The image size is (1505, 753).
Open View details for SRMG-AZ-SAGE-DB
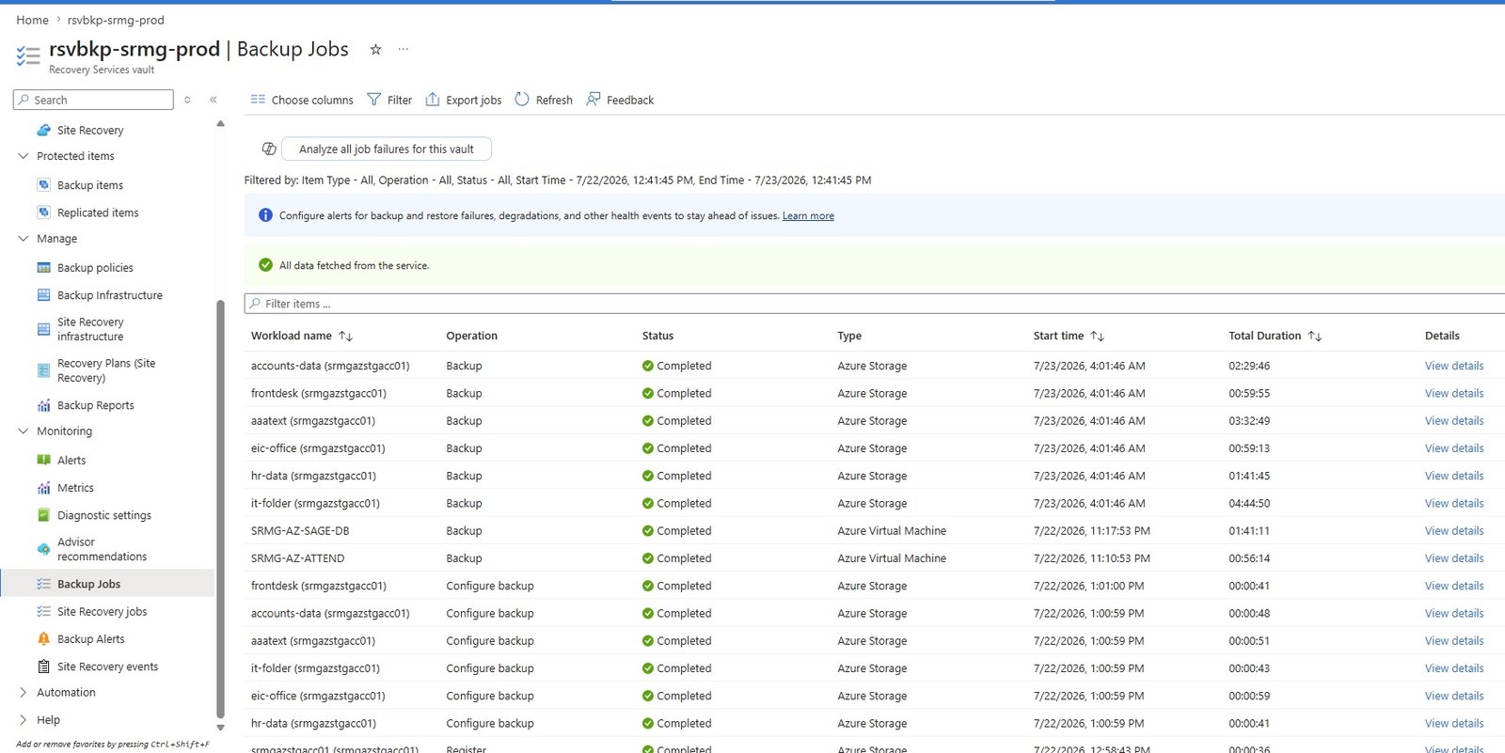point(1454,531)
